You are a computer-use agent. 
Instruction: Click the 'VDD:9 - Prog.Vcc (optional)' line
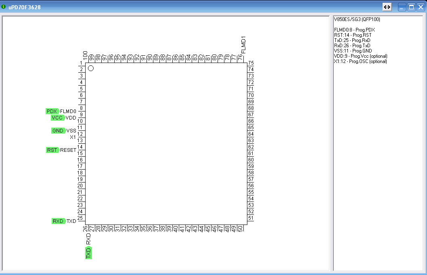click(x=360, y=56)
